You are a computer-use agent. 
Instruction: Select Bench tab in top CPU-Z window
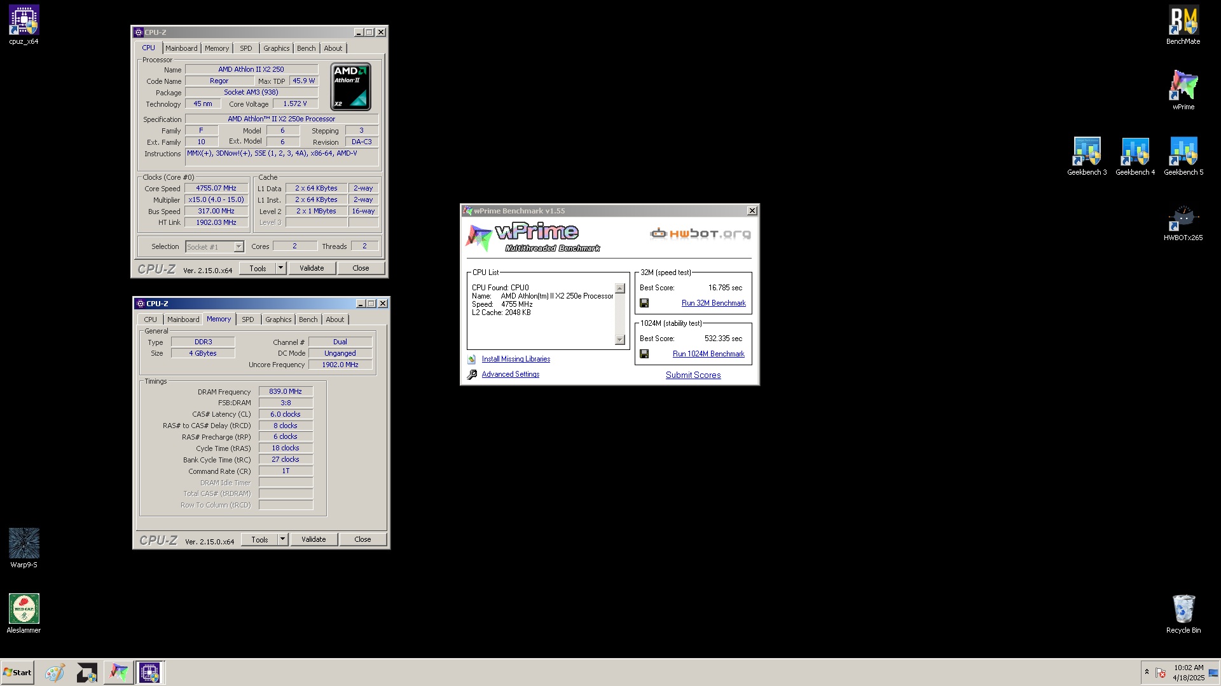tap(306, 48)
